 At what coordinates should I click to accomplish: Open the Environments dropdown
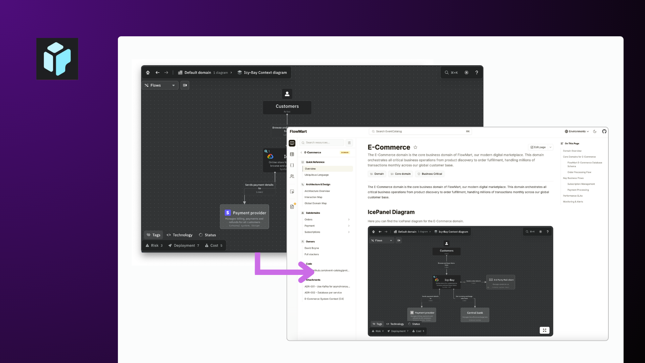(x=576, y=131)
